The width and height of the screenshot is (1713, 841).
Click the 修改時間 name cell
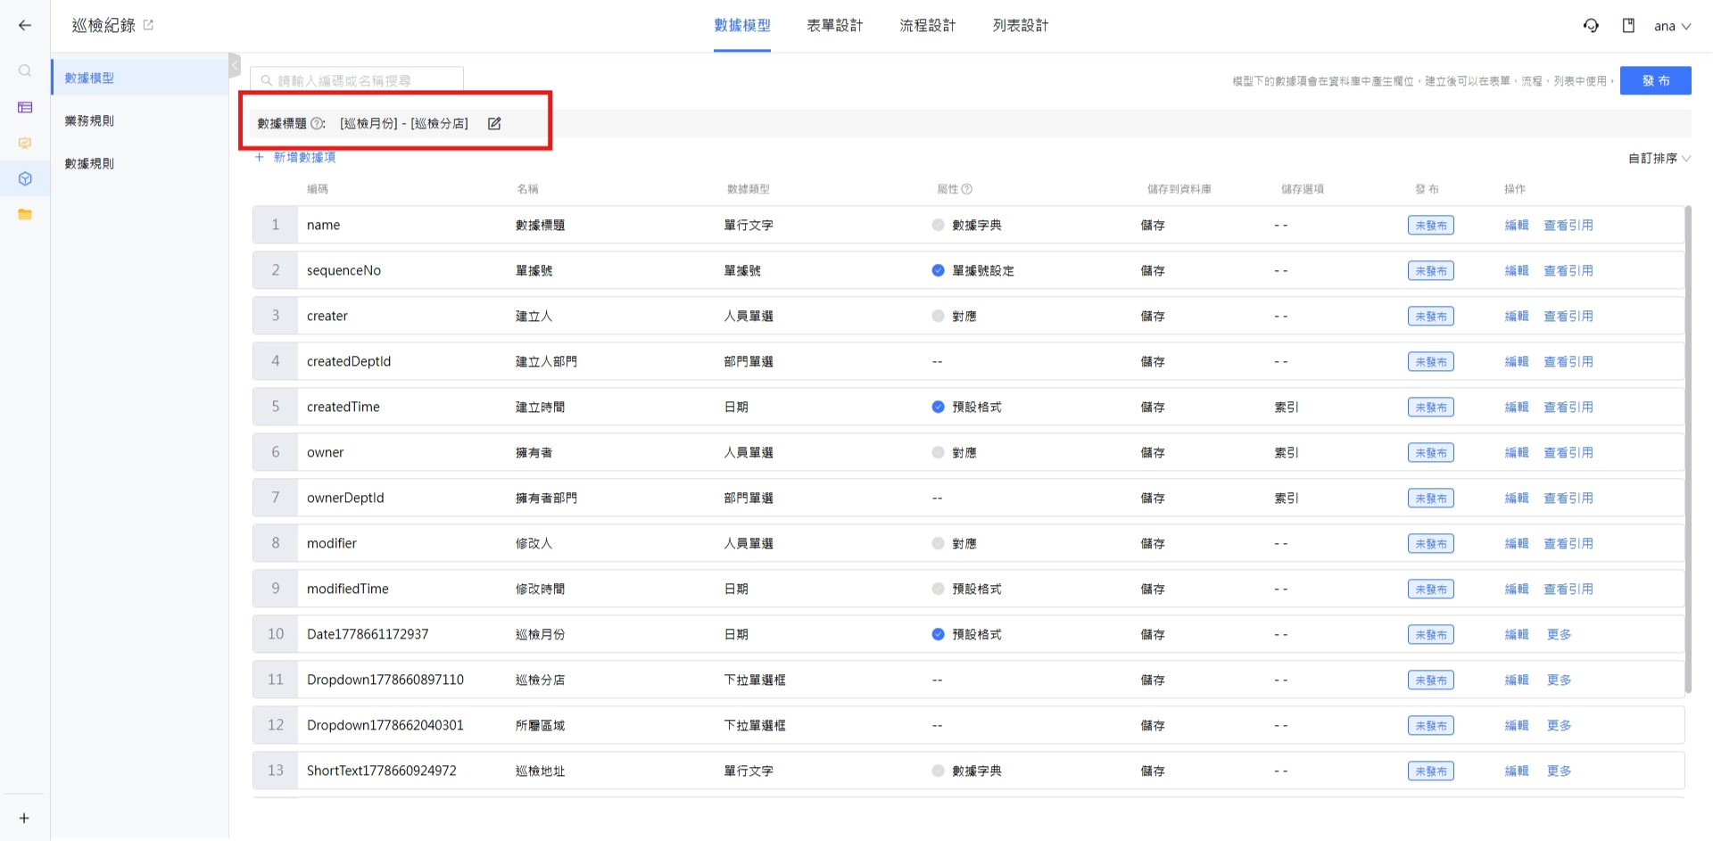coord(540,589)
